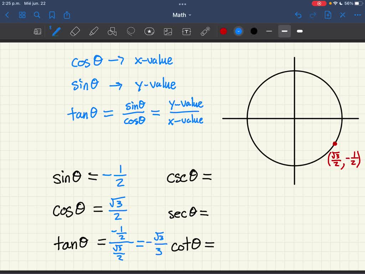Screen dimensions: 365x274
Task: Select the Eraser tool
Action: 75,31
